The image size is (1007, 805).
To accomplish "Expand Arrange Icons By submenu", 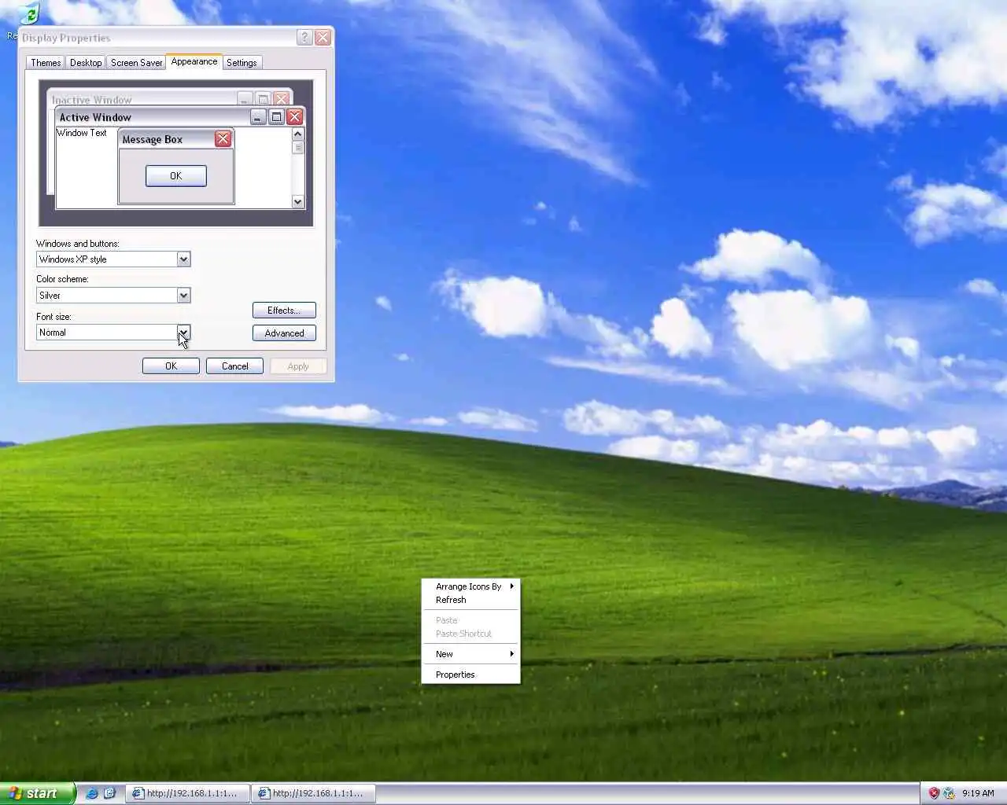I will [x=470, y=586].
